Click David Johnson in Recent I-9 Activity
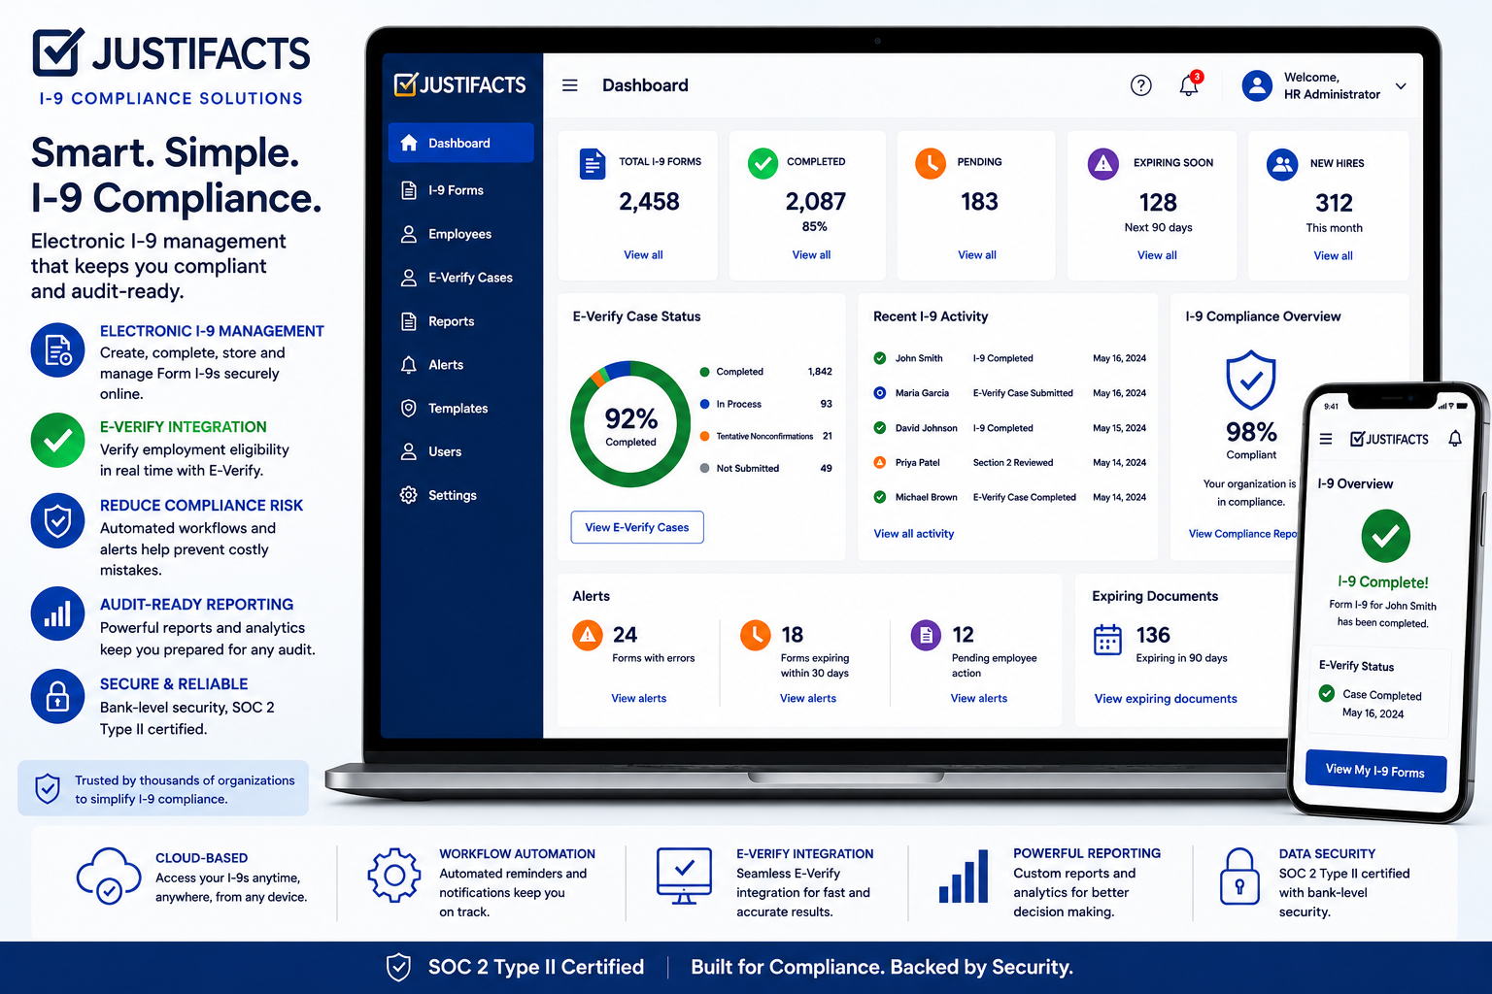1492x994 pixels. click(x=926, y=428)
